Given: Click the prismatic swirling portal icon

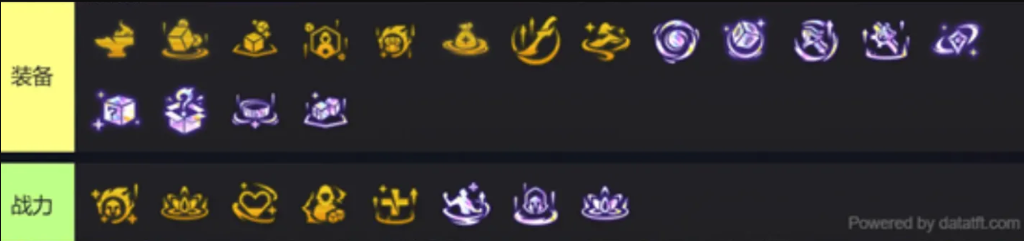Looking at the screenshot, I should pos(675,41).
